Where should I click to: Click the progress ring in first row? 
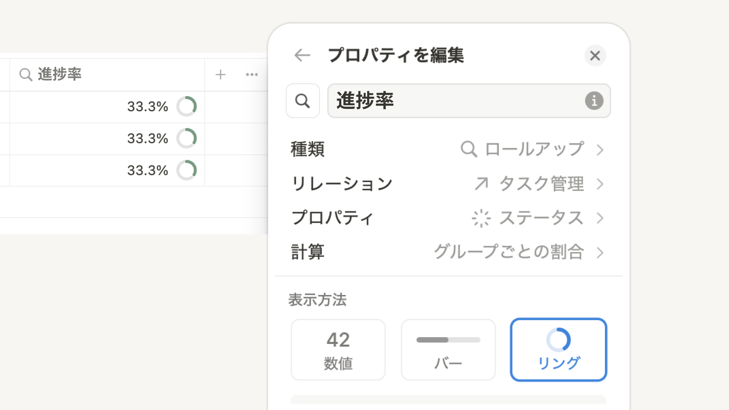(186, 106)
